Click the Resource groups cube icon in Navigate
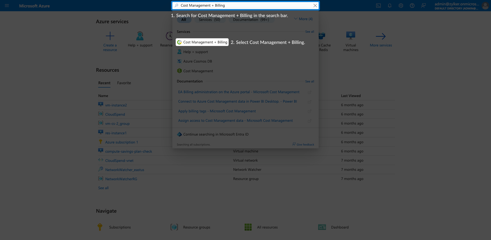This screenshot has width=491, height=240. click(x=174, y=227)
